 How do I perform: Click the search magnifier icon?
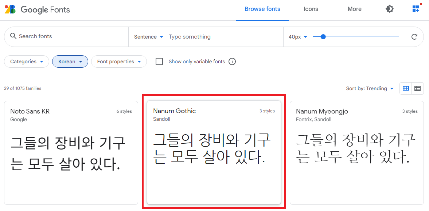pyautogui.click(x=13, y=36)
